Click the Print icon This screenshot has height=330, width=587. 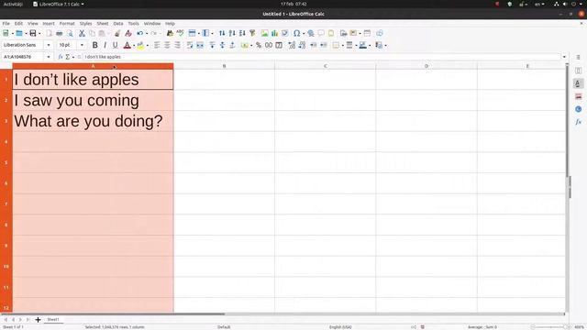tap(59, 33)
